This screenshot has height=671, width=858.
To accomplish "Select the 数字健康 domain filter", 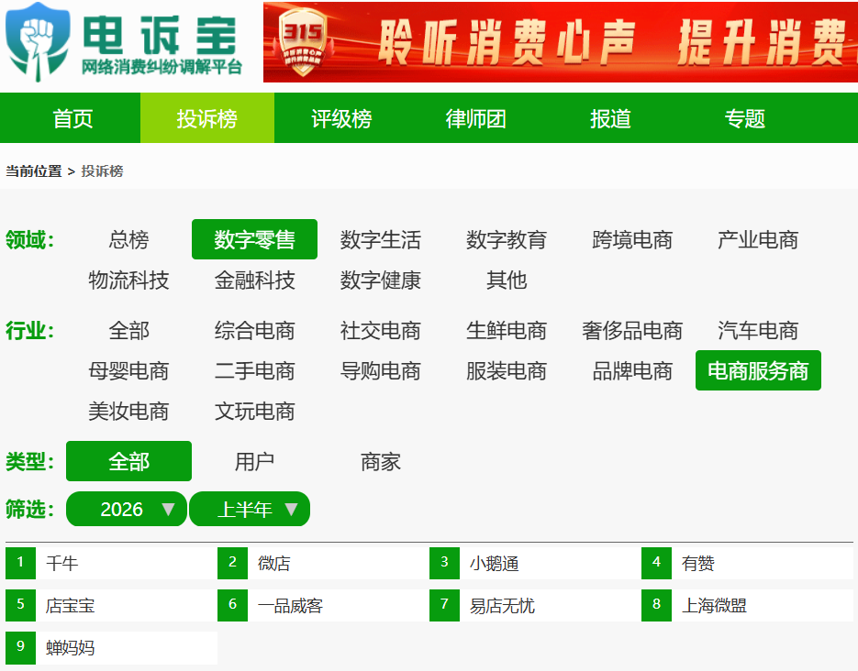I will [380, 280].
